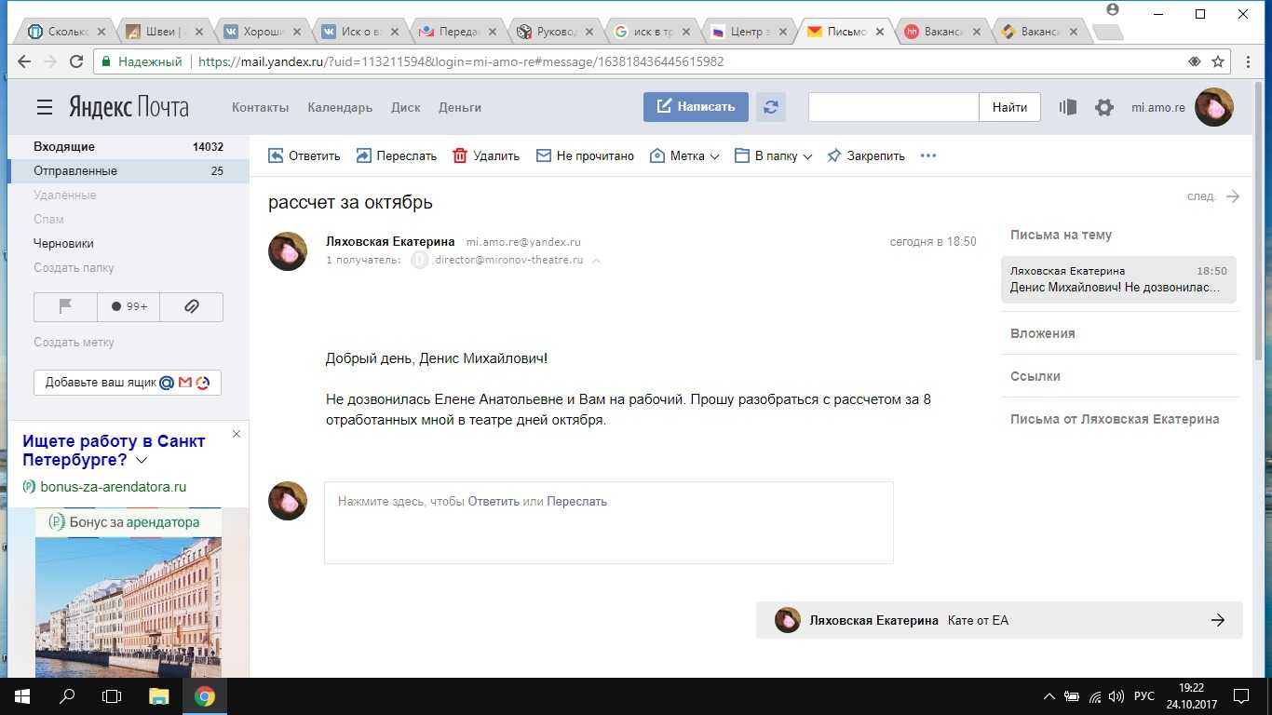This screenshot has height=715, width=1272.
Task: Expand the Метка dropdown
Action: click(685, 156)
